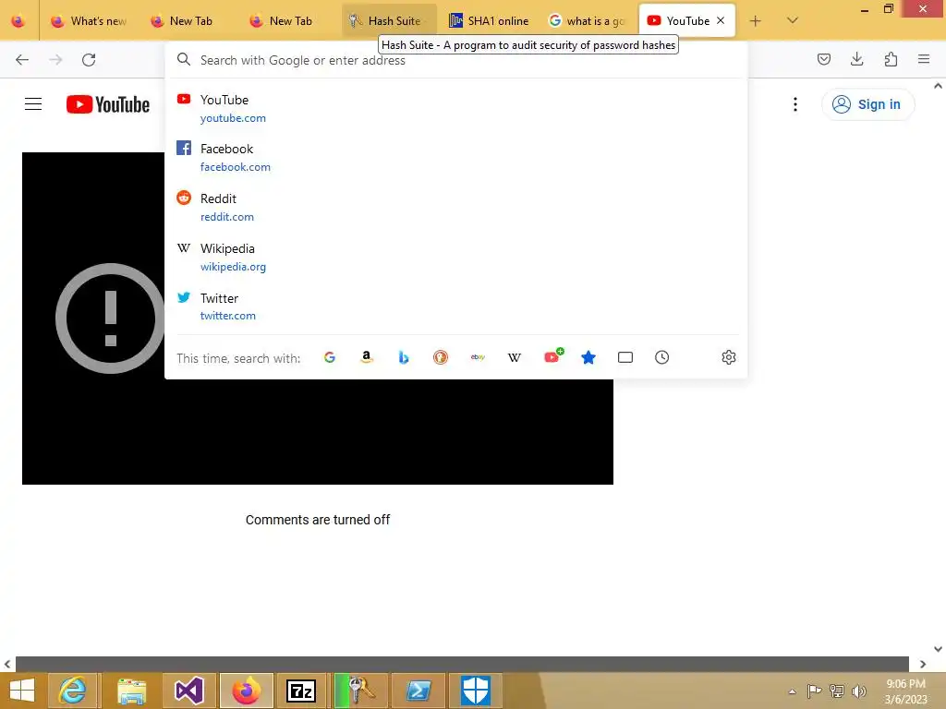This screenshot has width=946, height=709.
Task: Select YouTube suggestion youtube.com
Action: [x=456, y=109]
